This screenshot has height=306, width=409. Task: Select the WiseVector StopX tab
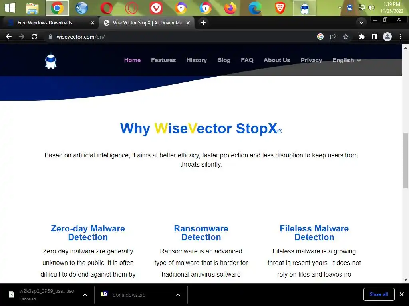tap(147, 23)
